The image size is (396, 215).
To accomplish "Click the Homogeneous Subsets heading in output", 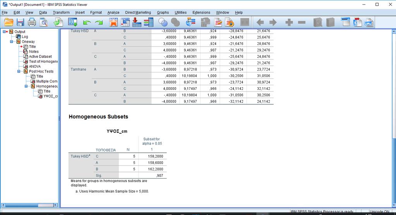I will (98, 117).
